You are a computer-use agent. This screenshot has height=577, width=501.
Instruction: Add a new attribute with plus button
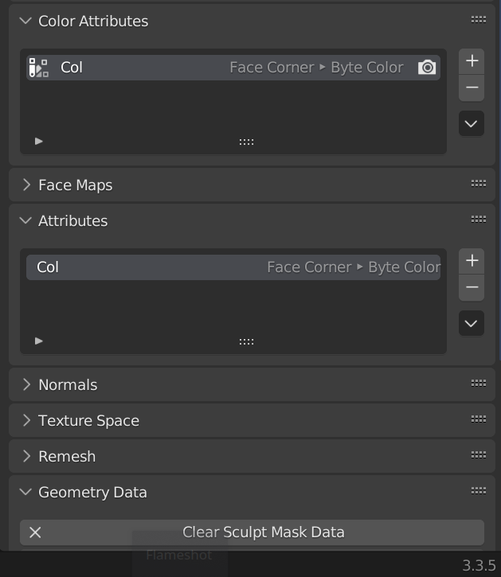click(472, 260)
